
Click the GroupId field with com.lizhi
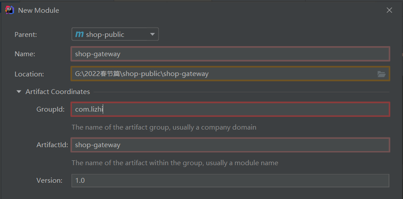(230, 109)
